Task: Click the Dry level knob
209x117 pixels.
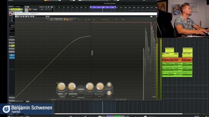Action: click(109, 93)
